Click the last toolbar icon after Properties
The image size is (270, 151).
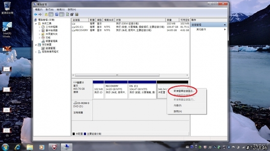pyautogui.click(x=77, y=14)
